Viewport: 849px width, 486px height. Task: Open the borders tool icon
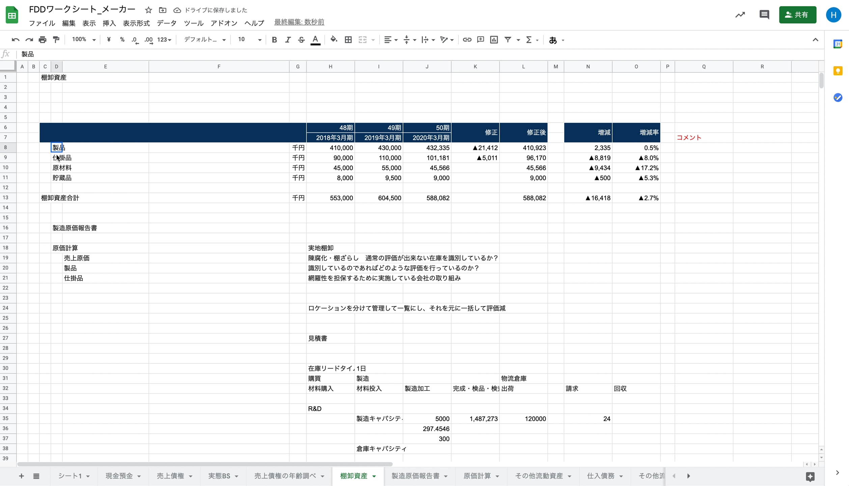(348, 40)
